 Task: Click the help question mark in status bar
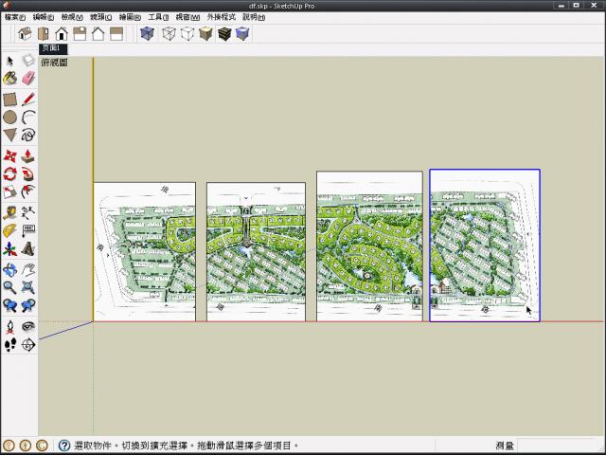pos(64,446)
